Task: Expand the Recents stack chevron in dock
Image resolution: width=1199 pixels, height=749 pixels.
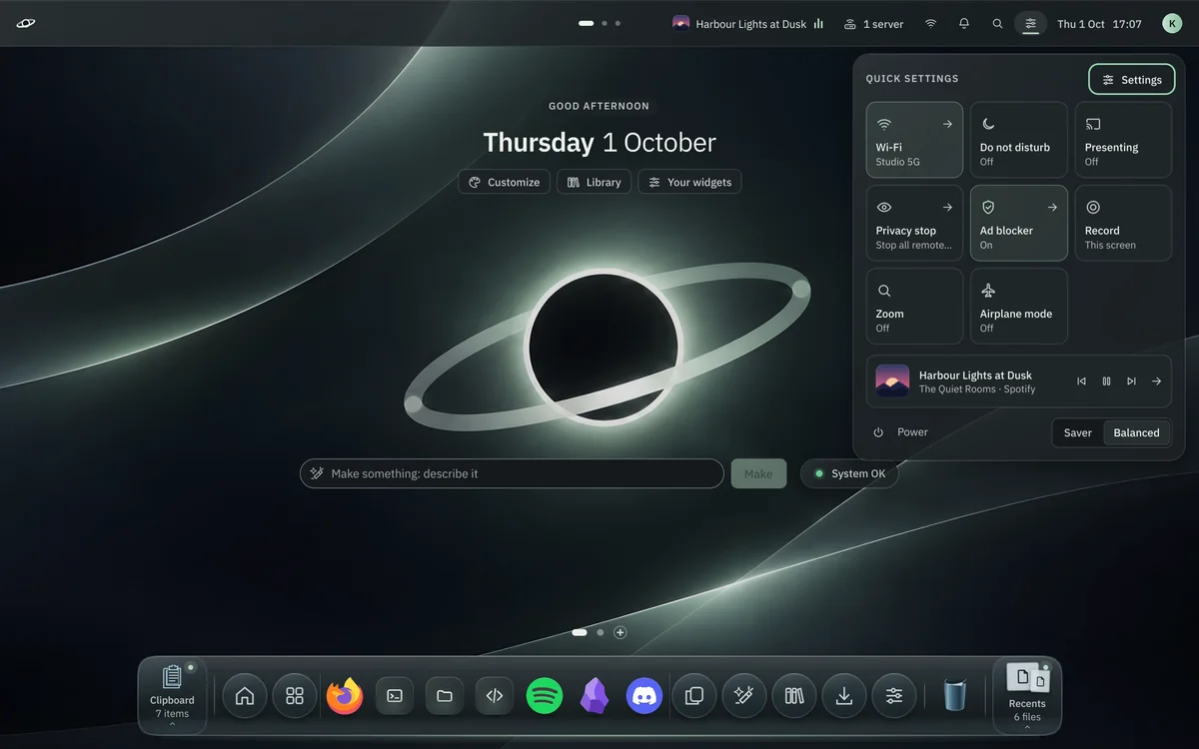Action: 1027,728
